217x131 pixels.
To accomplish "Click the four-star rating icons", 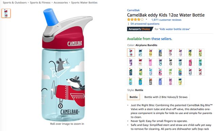I will coord(135,20).
